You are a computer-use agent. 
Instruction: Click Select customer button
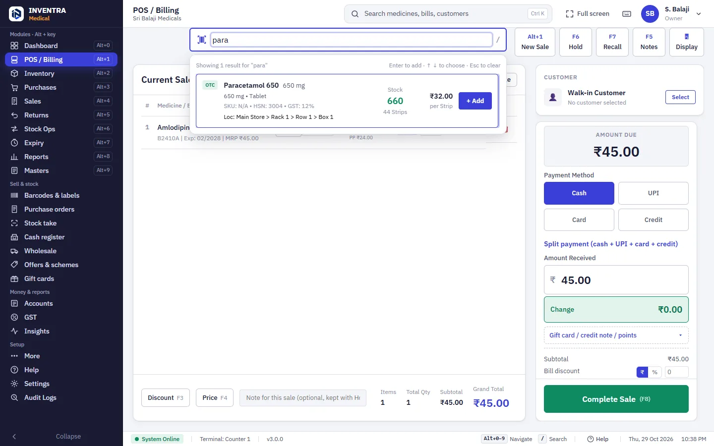tap(680, 97)
